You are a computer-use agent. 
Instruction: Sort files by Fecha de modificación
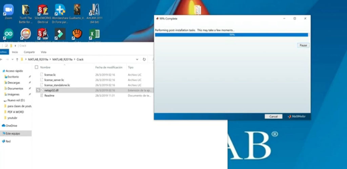109,67
